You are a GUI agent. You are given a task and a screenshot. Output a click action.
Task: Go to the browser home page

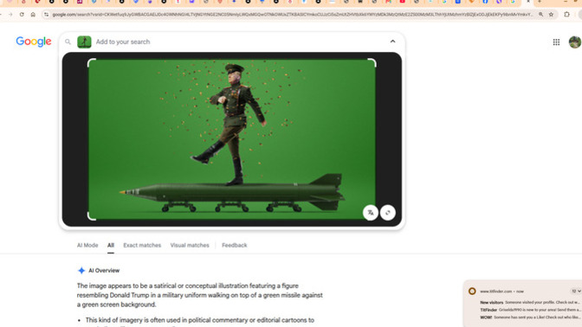33,15
